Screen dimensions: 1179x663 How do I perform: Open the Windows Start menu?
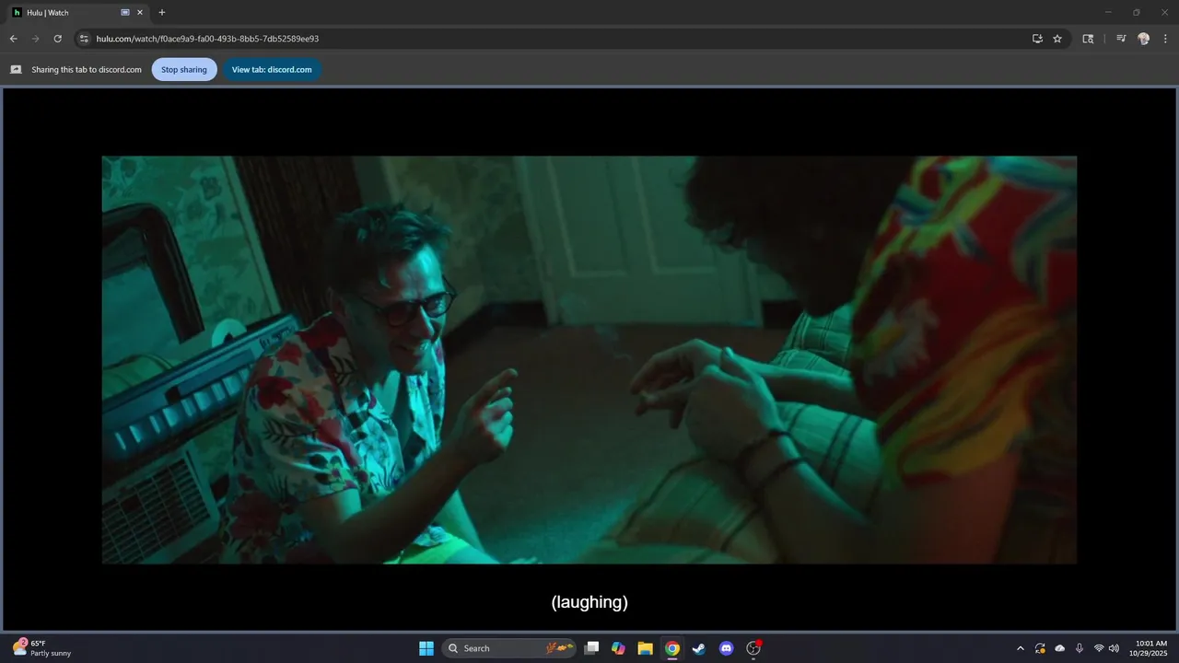point(426,648)
